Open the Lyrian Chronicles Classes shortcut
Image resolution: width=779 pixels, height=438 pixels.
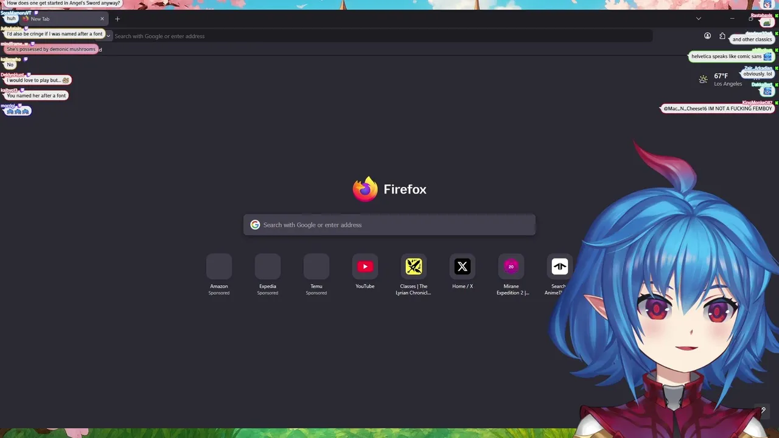click(x=414, y=266)
